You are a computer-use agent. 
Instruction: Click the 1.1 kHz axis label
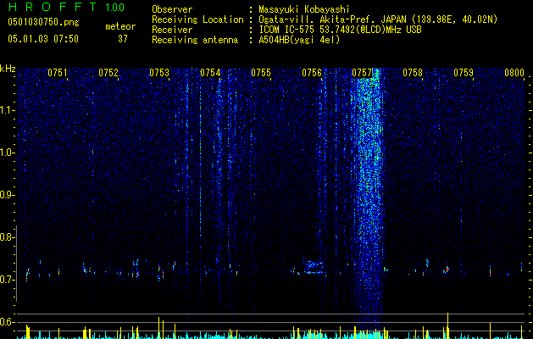point(8,110)
